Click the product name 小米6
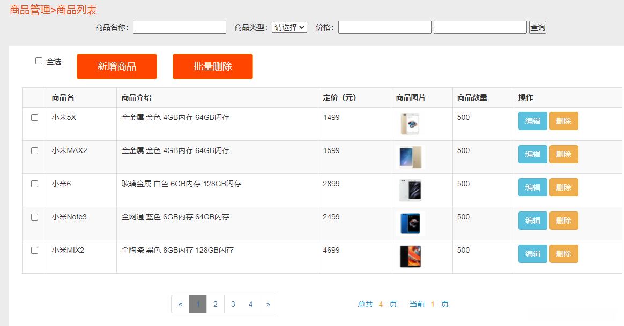Image resolution: width=624 pixels, height=326 pixels. pyautogui.click(x=61, y=184)
